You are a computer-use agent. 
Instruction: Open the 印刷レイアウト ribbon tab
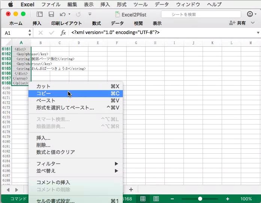tap(66, 23)
